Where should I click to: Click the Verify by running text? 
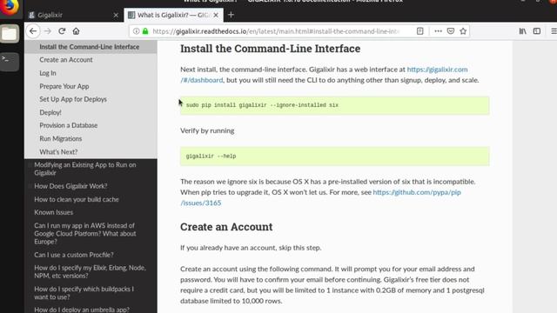click(207, 130)
